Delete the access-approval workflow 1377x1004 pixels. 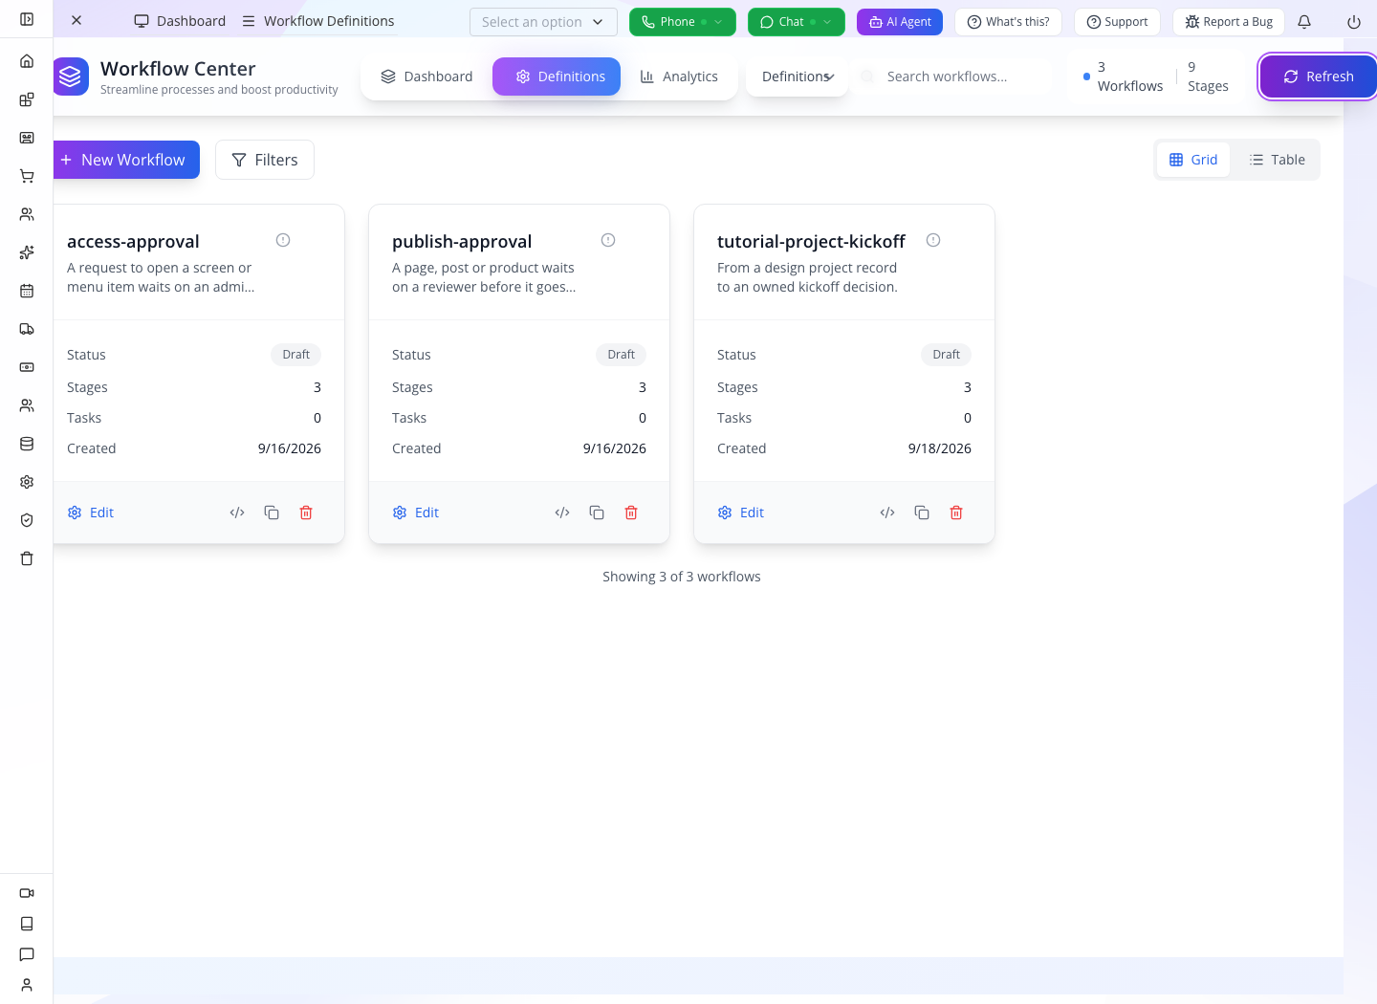(306, 513)
